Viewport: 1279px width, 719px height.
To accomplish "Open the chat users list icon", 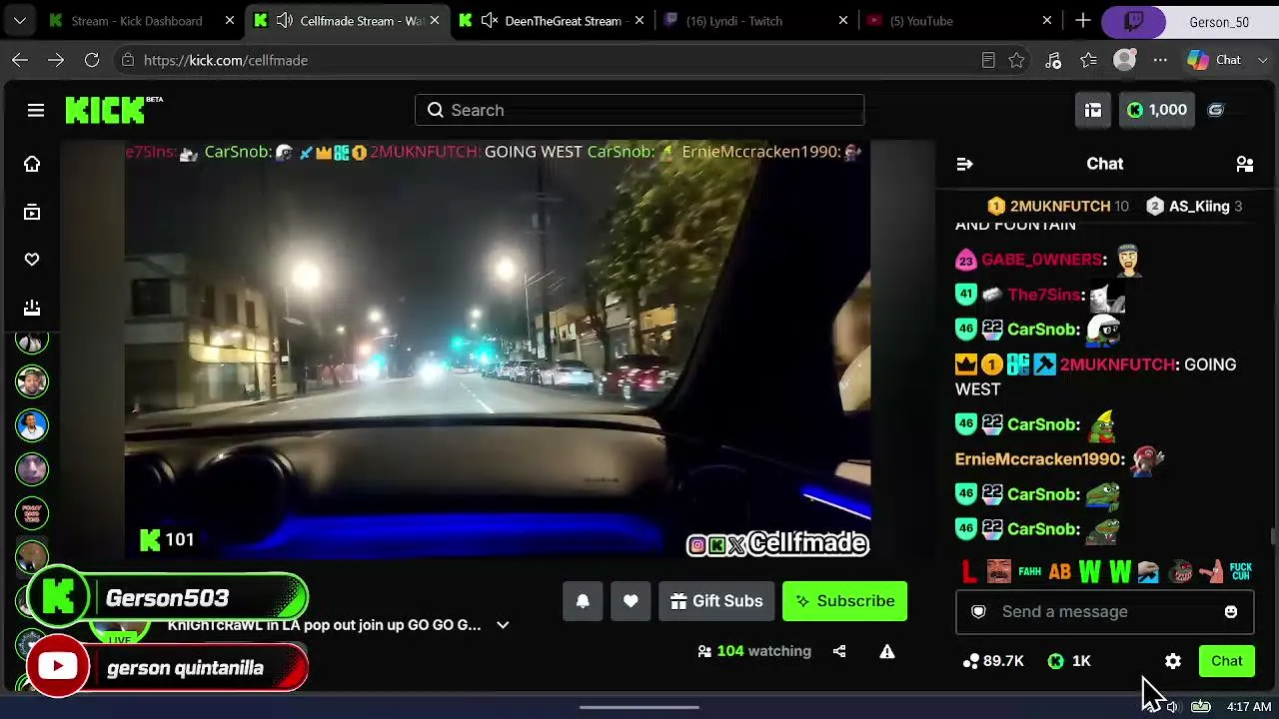I will [1245, 164].
